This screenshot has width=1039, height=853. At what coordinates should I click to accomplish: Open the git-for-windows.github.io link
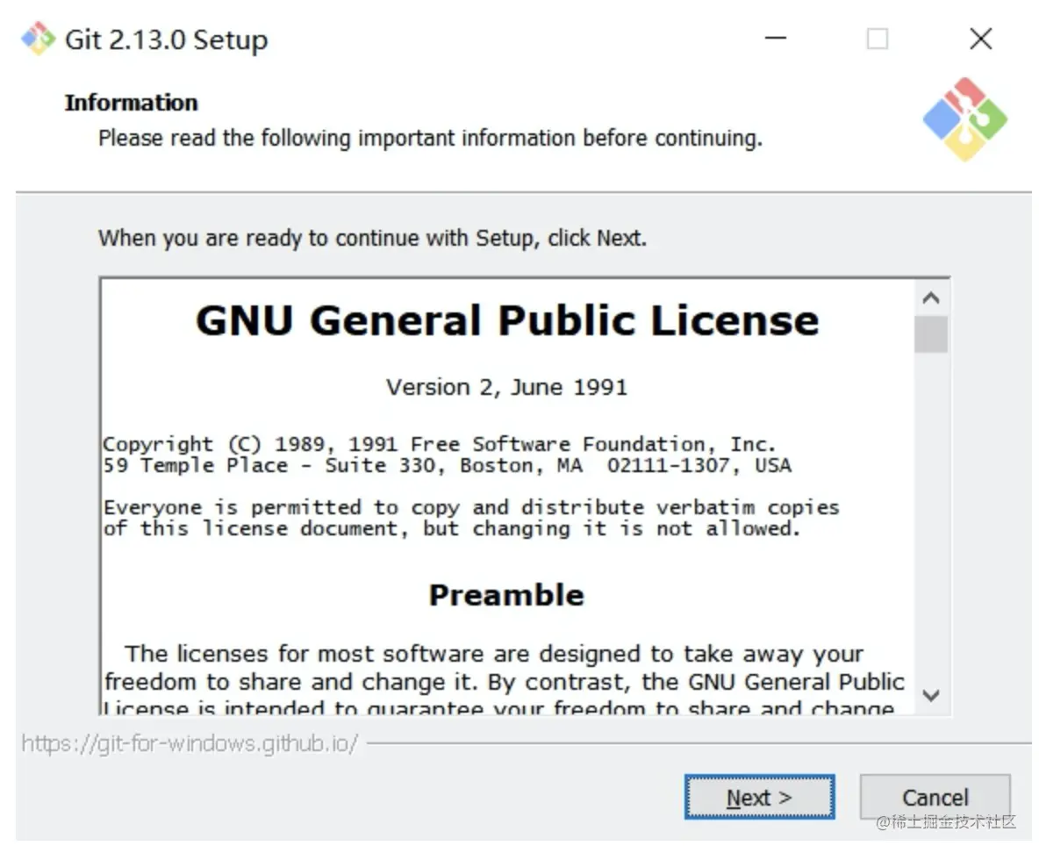pos(190,743)
